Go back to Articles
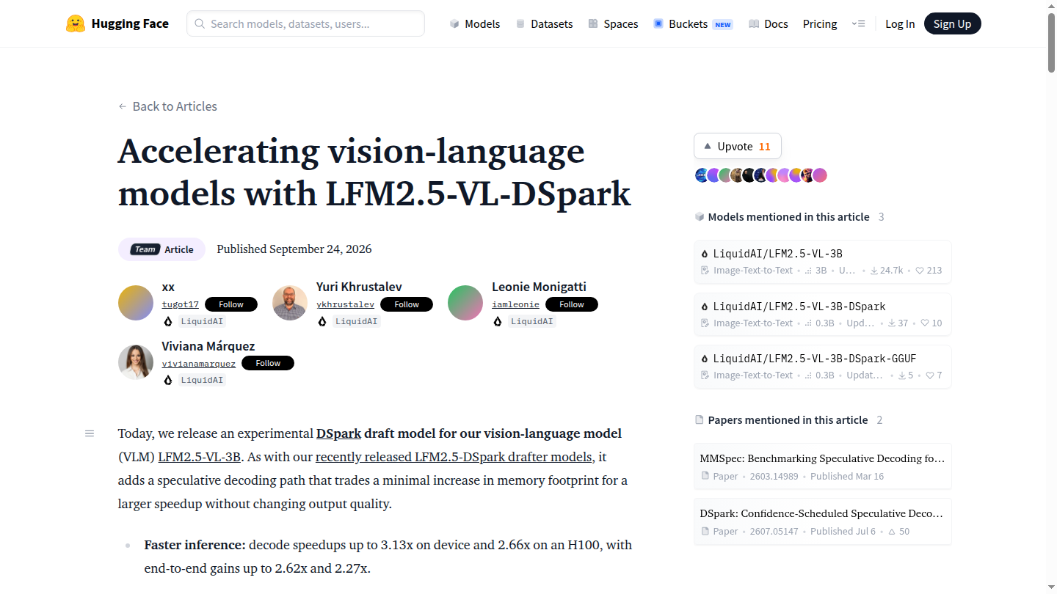Viewport: 1057px width, 594px height. [168, 106]
